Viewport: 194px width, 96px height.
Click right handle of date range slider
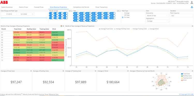coord(47,18)
